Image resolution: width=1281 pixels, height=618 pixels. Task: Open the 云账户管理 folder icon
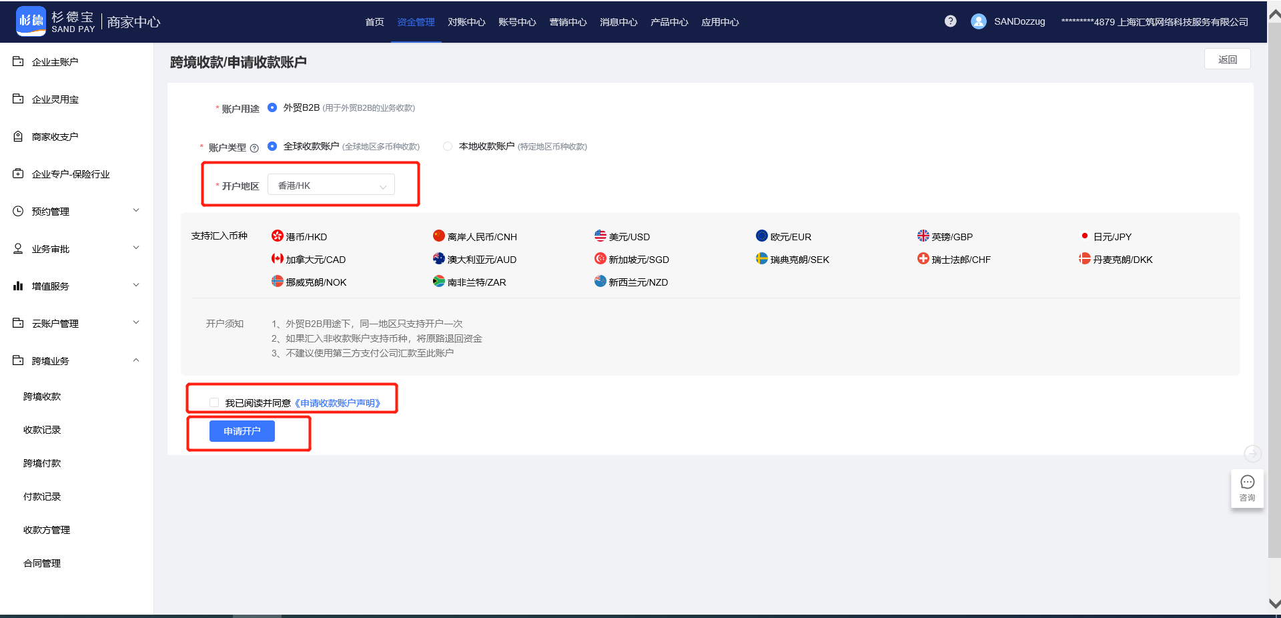pyautogui.click(x=17, y=323)
